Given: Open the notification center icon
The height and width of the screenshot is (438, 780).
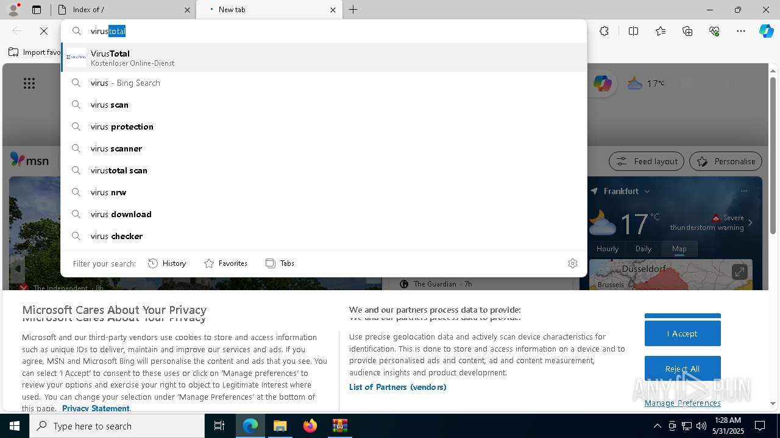Looking at the screenshot, I should click(760, 426).
